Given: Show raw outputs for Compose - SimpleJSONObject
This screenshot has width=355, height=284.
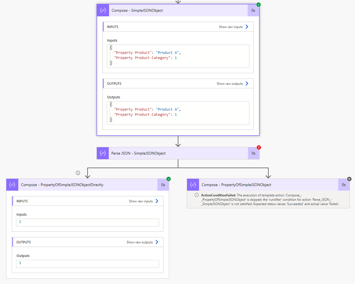Looking at the screenshot, I should [232, 84].
